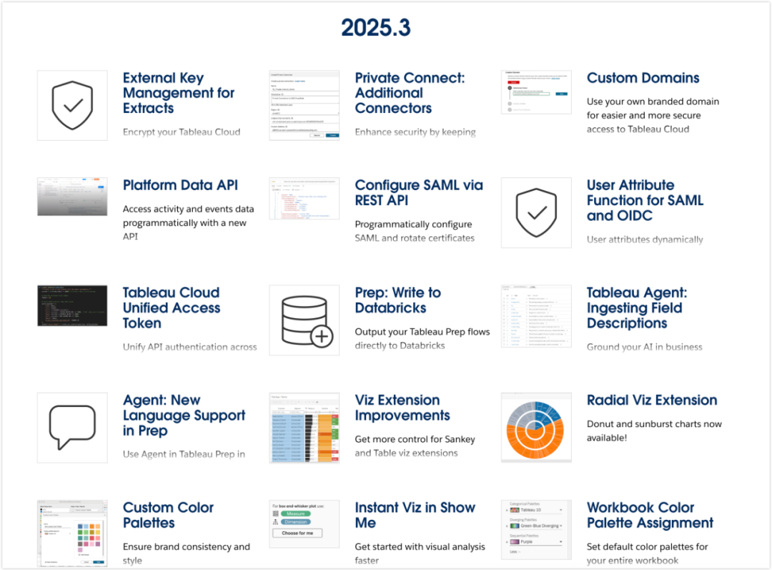Screen dimensions: 772x570
Task: Click the Private Connect dialog thumbnail
Action: (305, 105)
